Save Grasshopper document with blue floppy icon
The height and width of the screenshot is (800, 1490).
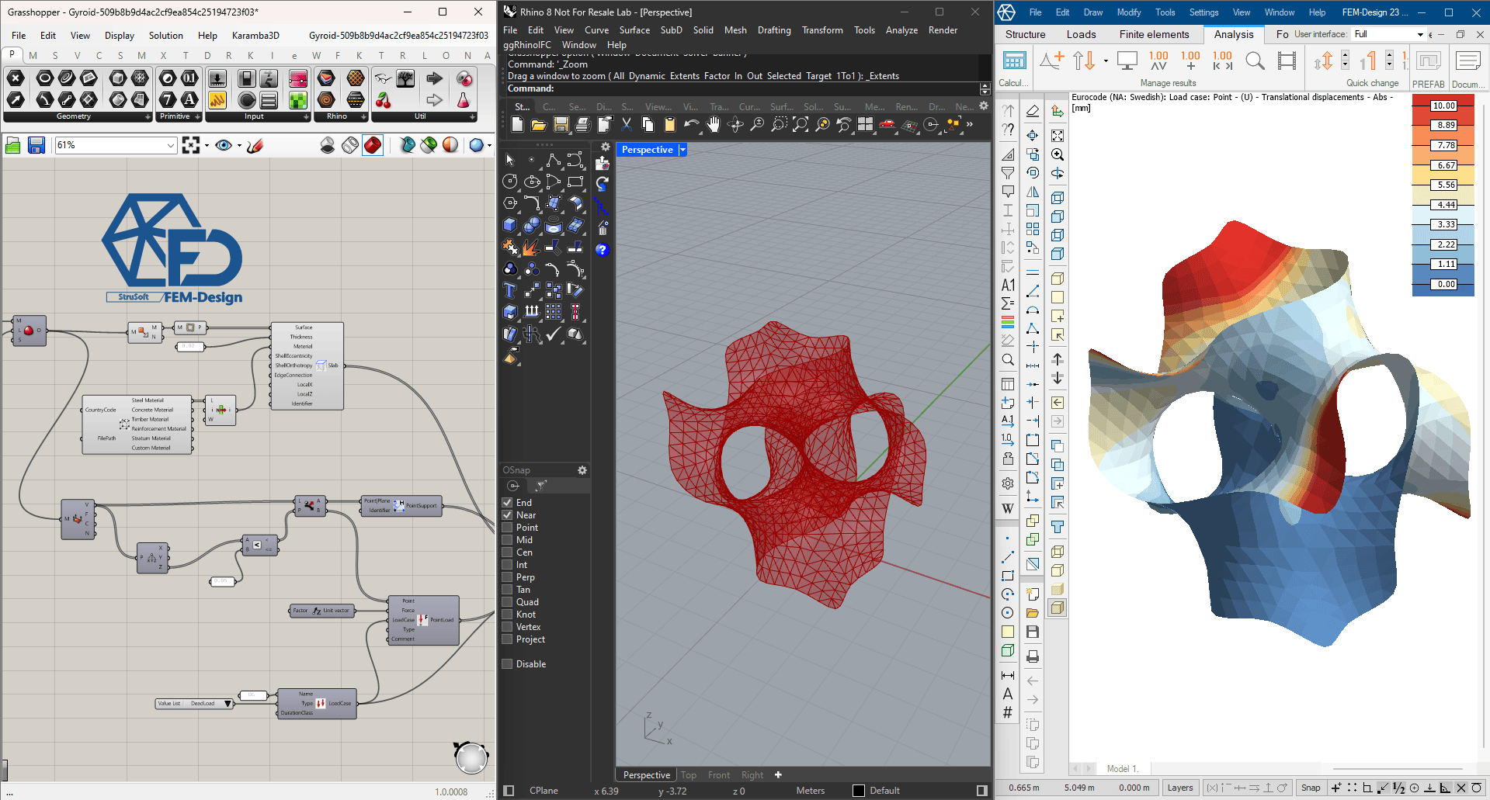click(x=36, y=145)
